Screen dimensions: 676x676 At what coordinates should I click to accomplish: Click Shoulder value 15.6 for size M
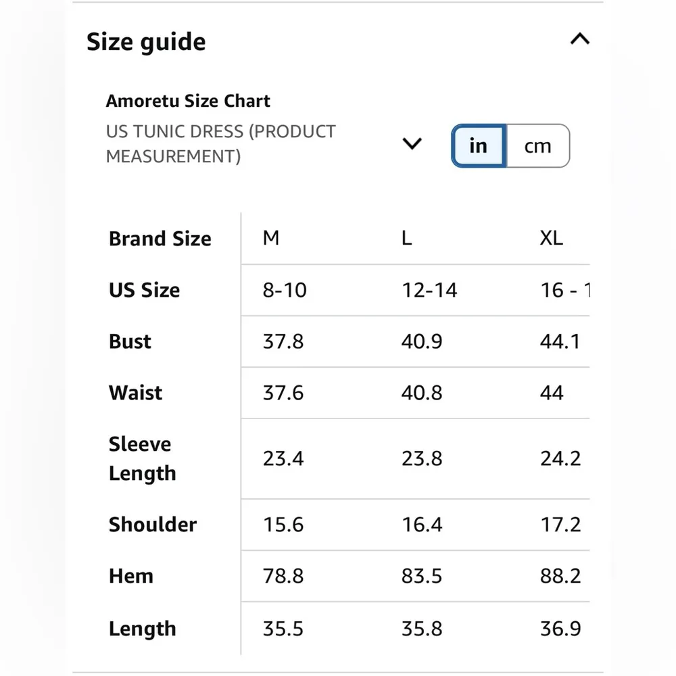(x=283, y=525)
